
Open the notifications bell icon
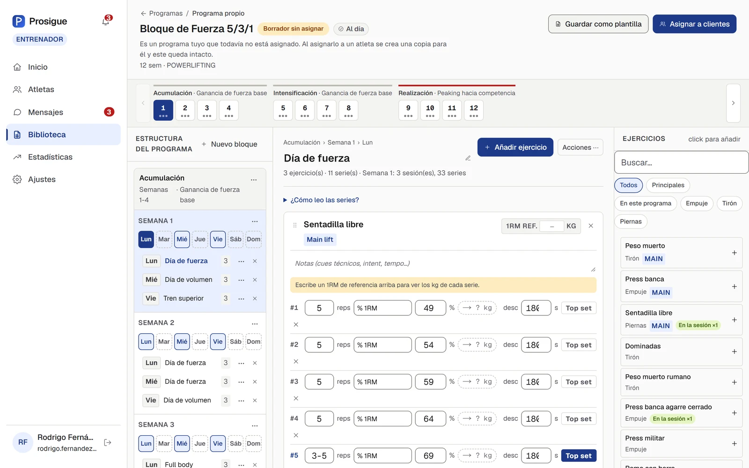(106, 21)
